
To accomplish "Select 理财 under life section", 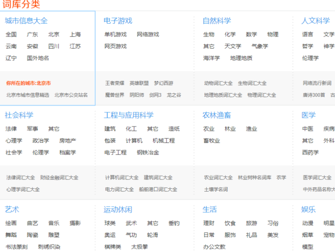I will coord(209,223).
